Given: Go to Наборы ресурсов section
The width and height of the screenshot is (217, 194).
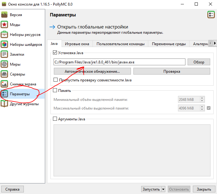Looking at the screenshot, I should (x=25, y=35).
